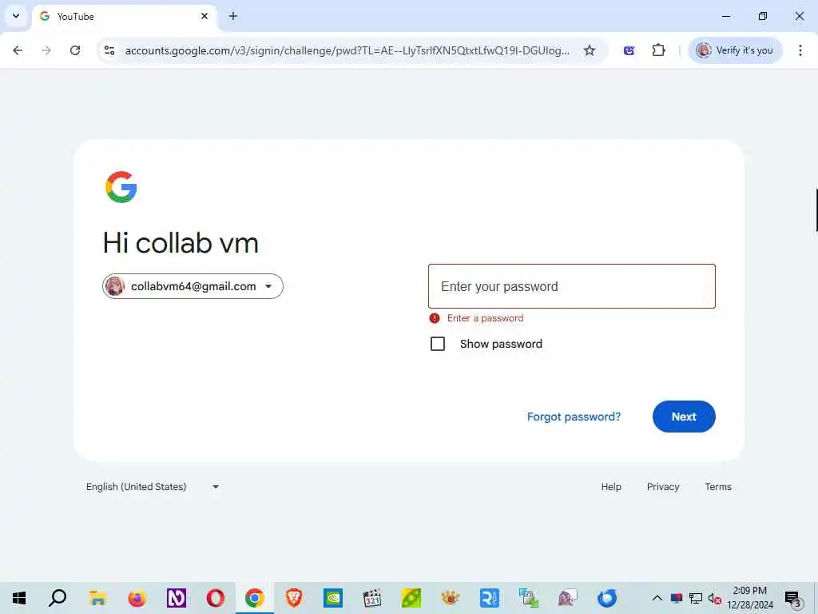Open Opera from the taskbar
This screenshot has width=818, height=614.
(216, 598)
